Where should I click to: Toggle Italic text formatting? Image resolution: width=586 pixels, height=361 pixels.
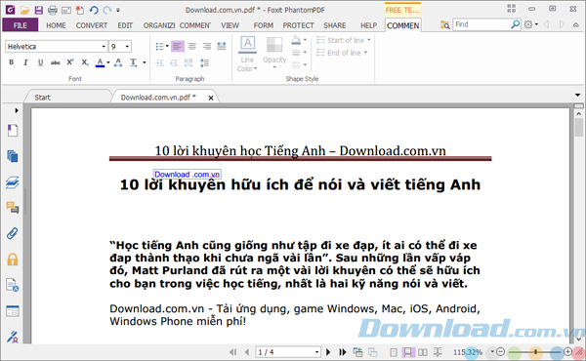pos(25,62)
